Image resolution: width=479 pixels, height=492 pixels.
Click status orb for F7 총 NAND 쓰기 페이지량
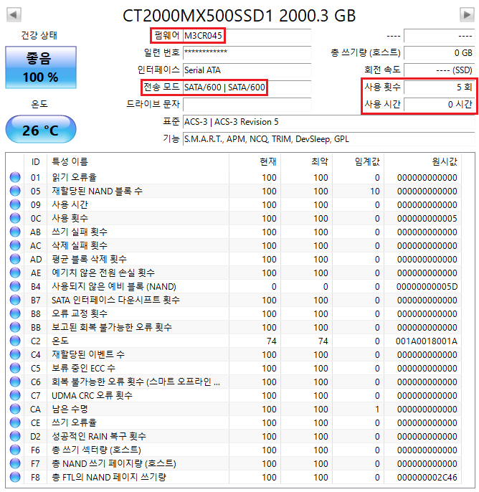tap(15, 463)
